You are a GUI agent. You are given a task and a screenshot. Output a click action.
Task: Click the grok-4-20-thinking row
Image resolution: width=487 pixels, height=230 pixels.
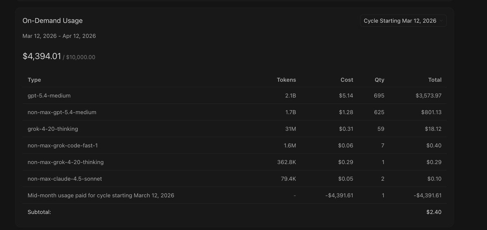click(235, 129)
